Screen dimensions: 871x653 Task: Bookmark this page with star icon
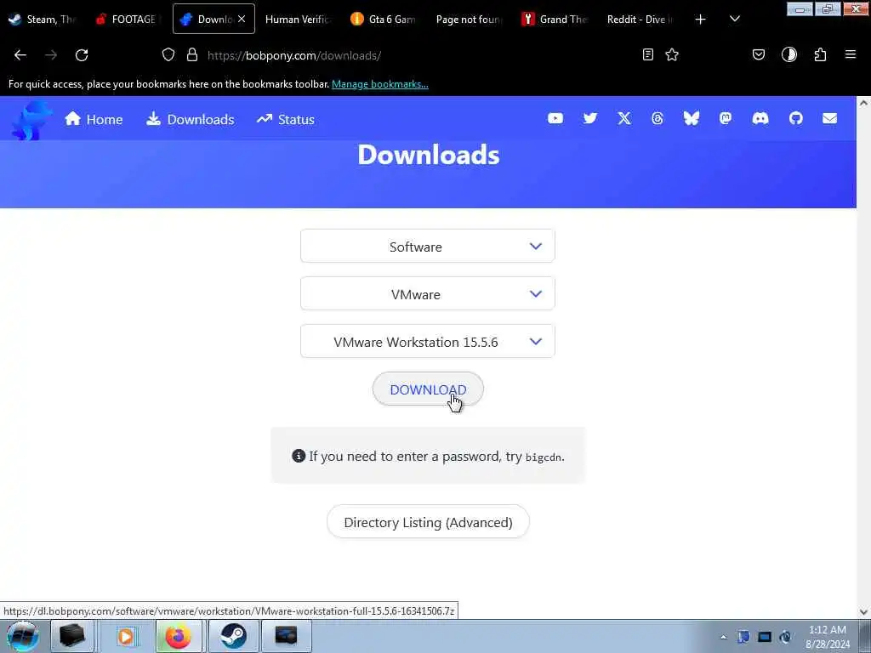click(x=672, y=54)
